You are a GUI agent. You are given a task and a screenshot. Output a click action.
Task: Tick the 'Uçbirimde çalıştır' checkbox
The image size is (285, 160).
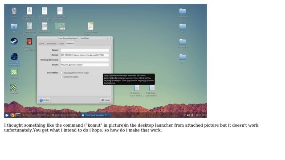pyautogui.click(x=61, y=77)
